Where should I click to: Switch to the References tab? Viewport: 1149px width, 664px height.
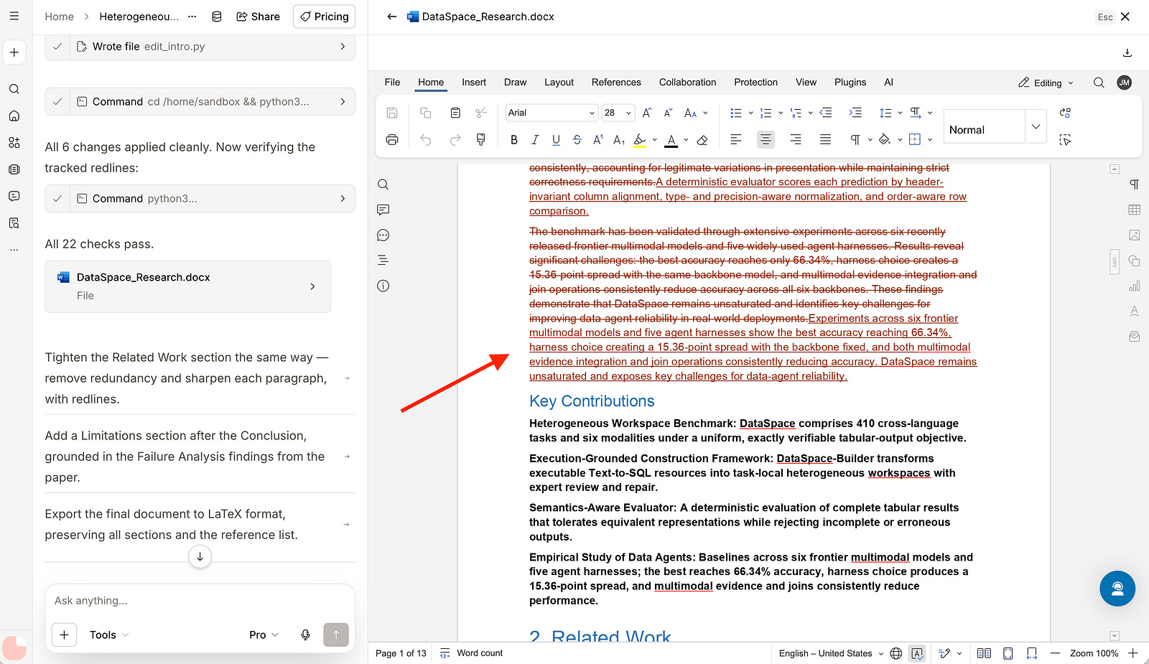click(616, 83)
